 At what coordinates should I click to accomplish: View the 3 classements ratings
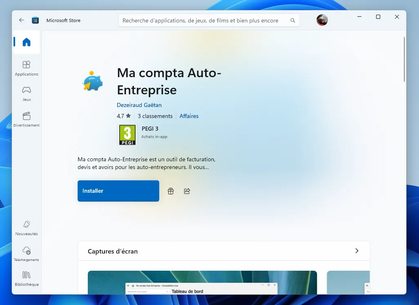click(155, 116)
